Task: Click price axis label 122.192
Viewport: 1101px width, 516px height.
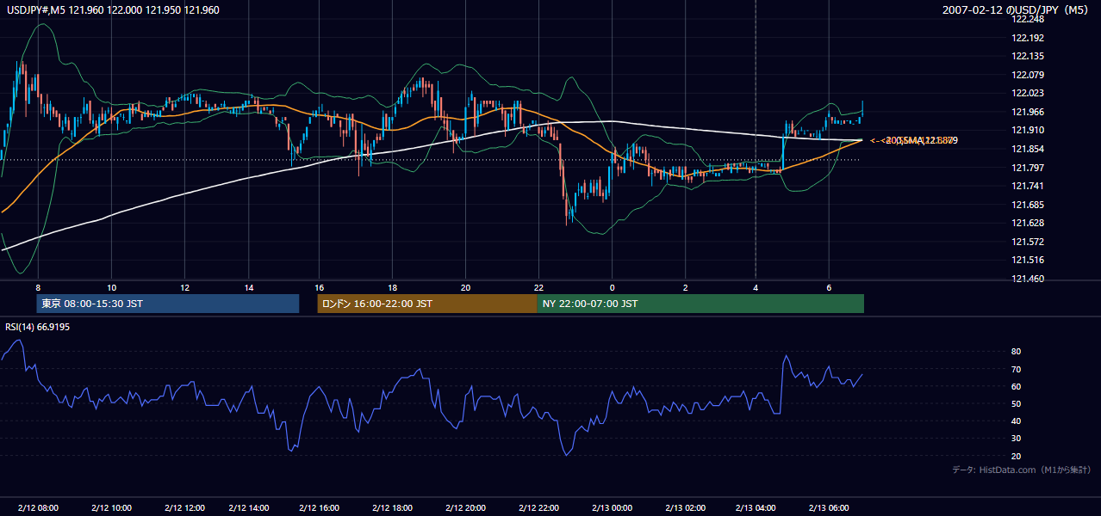Action: (x=1029, y=38)
